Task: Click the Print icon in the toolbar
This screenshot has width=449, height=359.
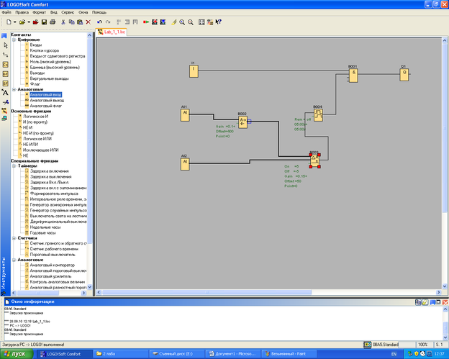Action: [x=53, y=22]
